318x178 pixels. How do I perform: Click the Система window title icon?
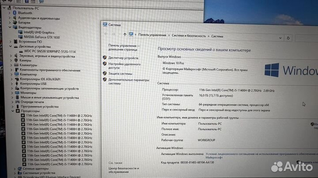(x=105, y=25)
